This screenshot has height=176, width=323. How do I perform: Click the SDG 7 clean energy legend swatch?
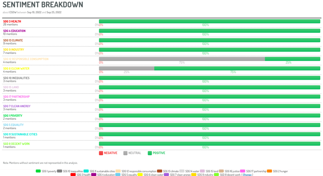pos(166,175)
